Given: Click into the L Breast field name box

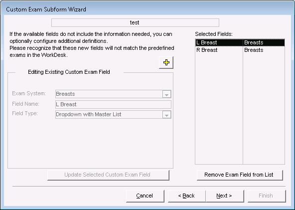Looking at the screenshot, I should tap(113, 104).
